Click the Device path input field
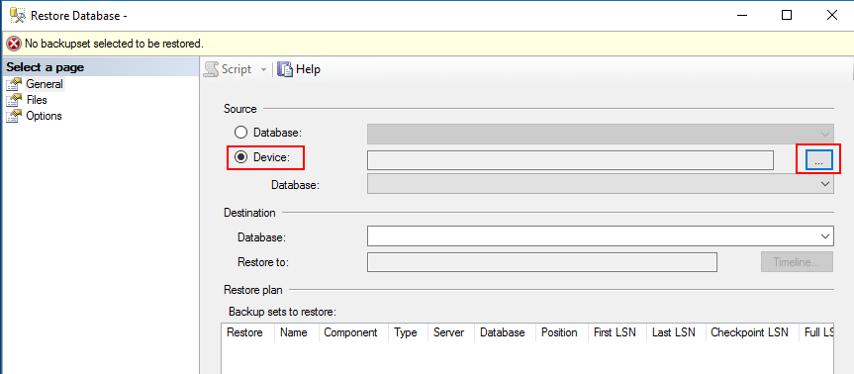 570,160
